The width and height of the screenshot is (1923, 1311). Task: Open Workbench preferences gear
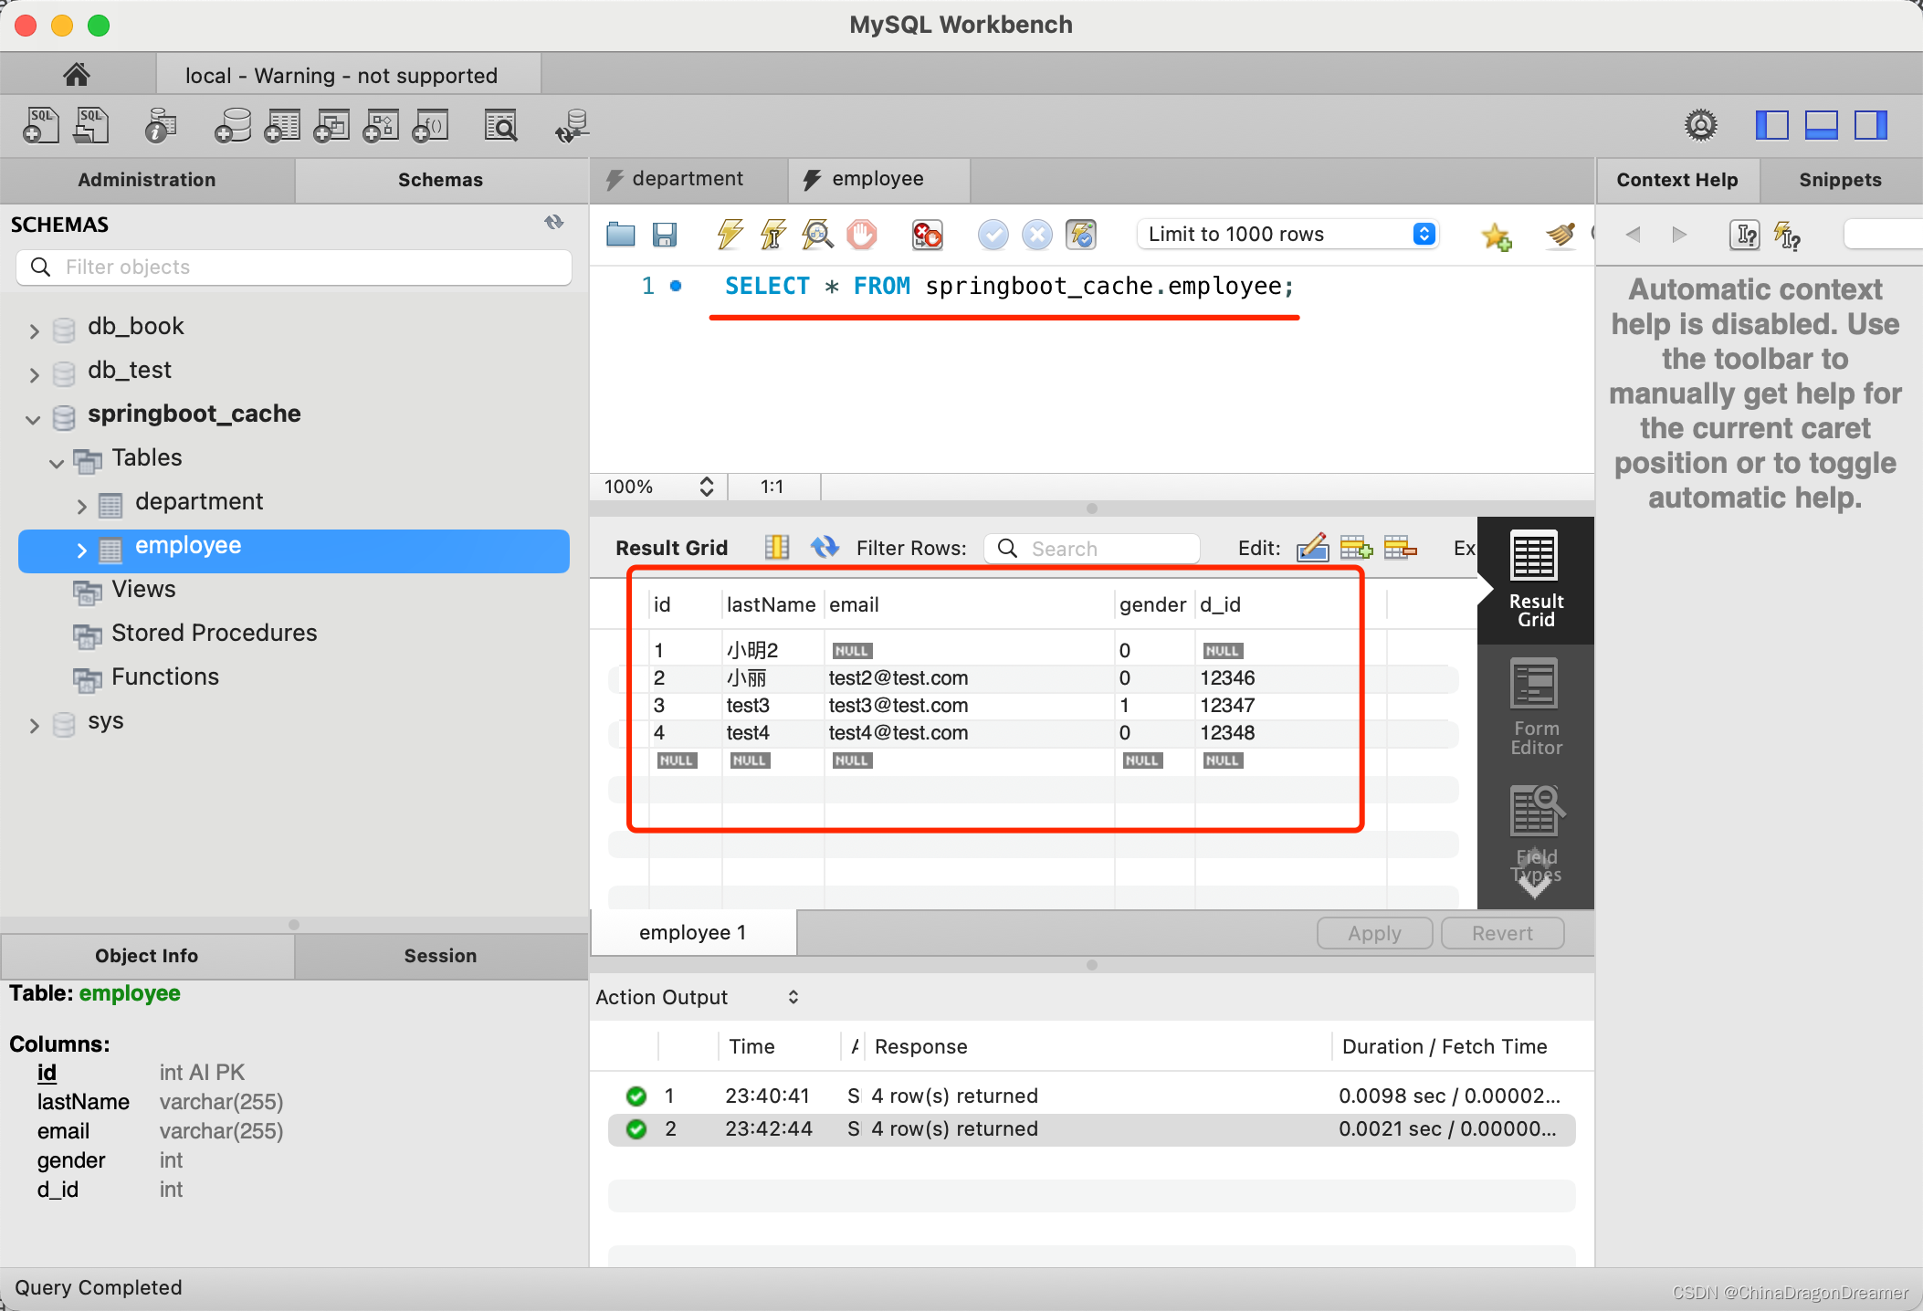pyautogui.click(x=1700, y=125)
